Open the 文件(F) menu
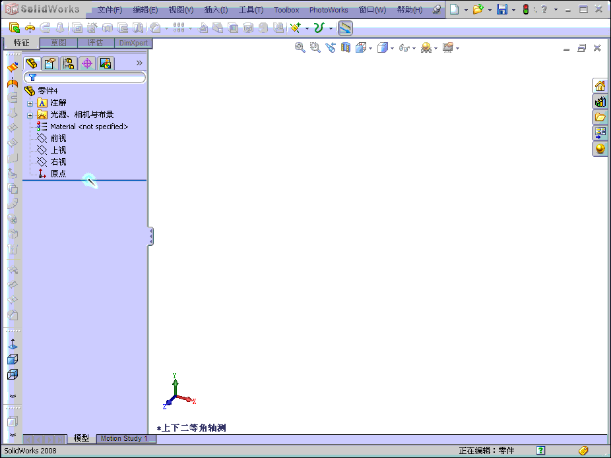This screenshot has height=458, width=611. tap(110, 10)
